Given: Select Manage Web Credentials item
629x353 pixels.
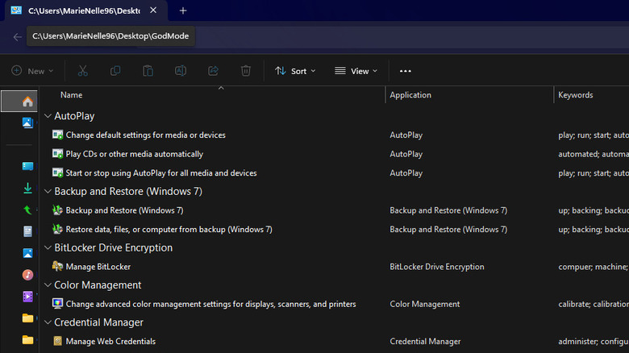Looking at the screenshot, I should (110, 342).
